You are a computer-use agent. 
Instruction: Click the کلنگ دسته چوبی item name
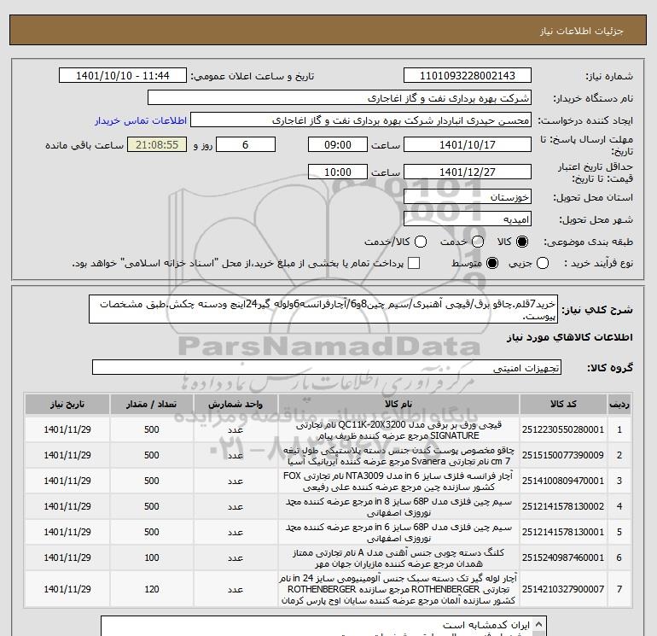(x=398, y=558)
